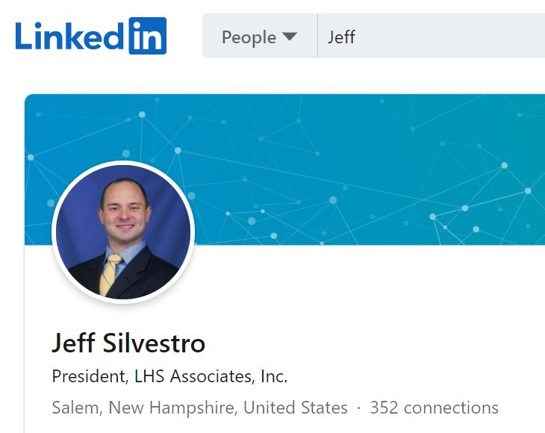Screen dimensions: 545x433
Task: Click the triangle arrow beside People
Action: [289, 37]
